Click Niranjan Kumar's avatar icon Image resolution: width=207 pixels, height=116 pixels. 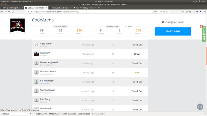coord(36,72)
